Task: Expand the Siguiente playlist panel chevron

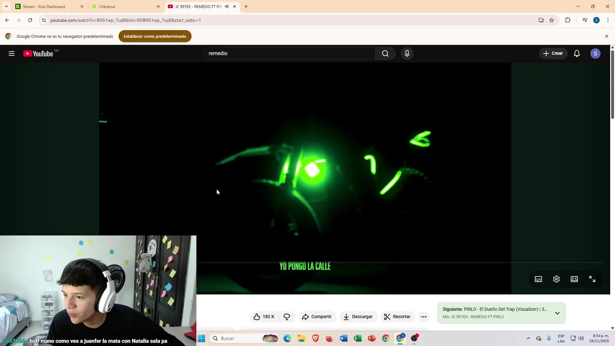Action: (x=557, y=313)
